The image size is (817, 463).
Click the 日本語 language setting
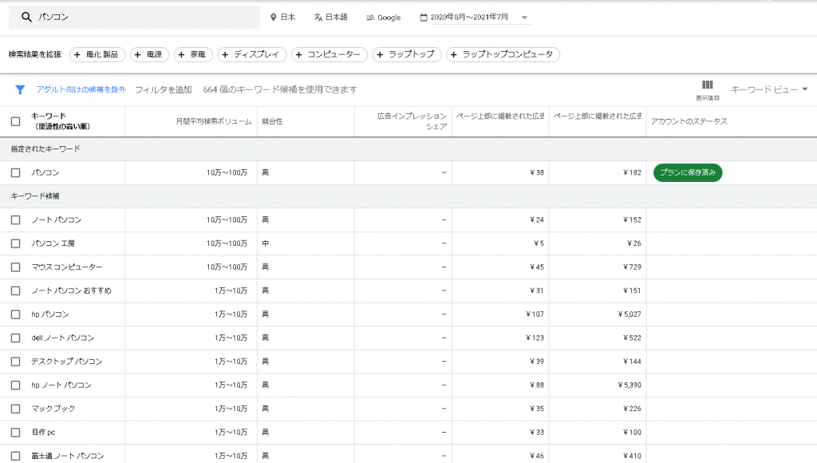pos(331,18)
